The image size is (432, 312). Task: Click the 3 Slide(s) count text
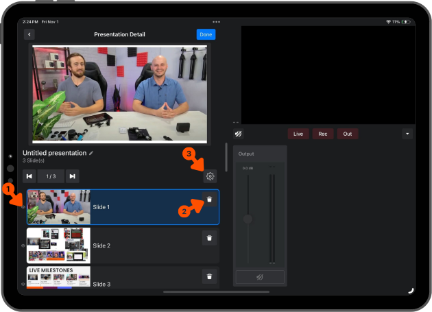(34, 160)
